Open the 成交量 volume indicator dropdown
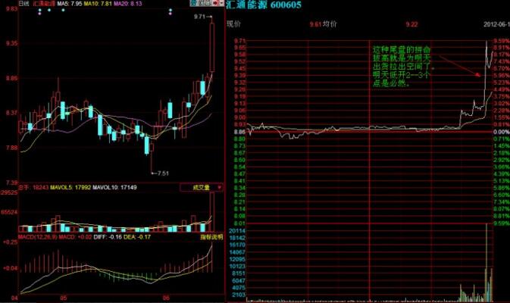Image resolution: width=510 pixels, height=303 pixels. click(x=200, y=186)
